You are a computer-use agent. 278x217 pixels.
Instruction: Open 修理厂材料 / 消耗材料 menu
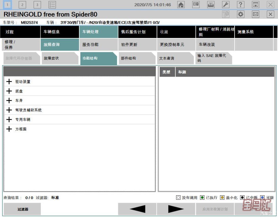click(215, 32)
